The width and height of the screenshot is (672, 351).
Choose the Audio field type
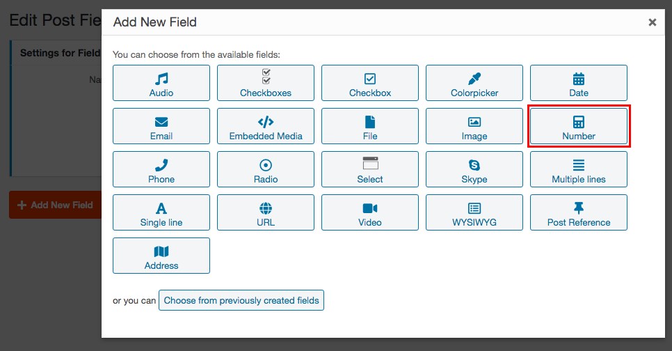pyautogui.click(x=161, y=83)
